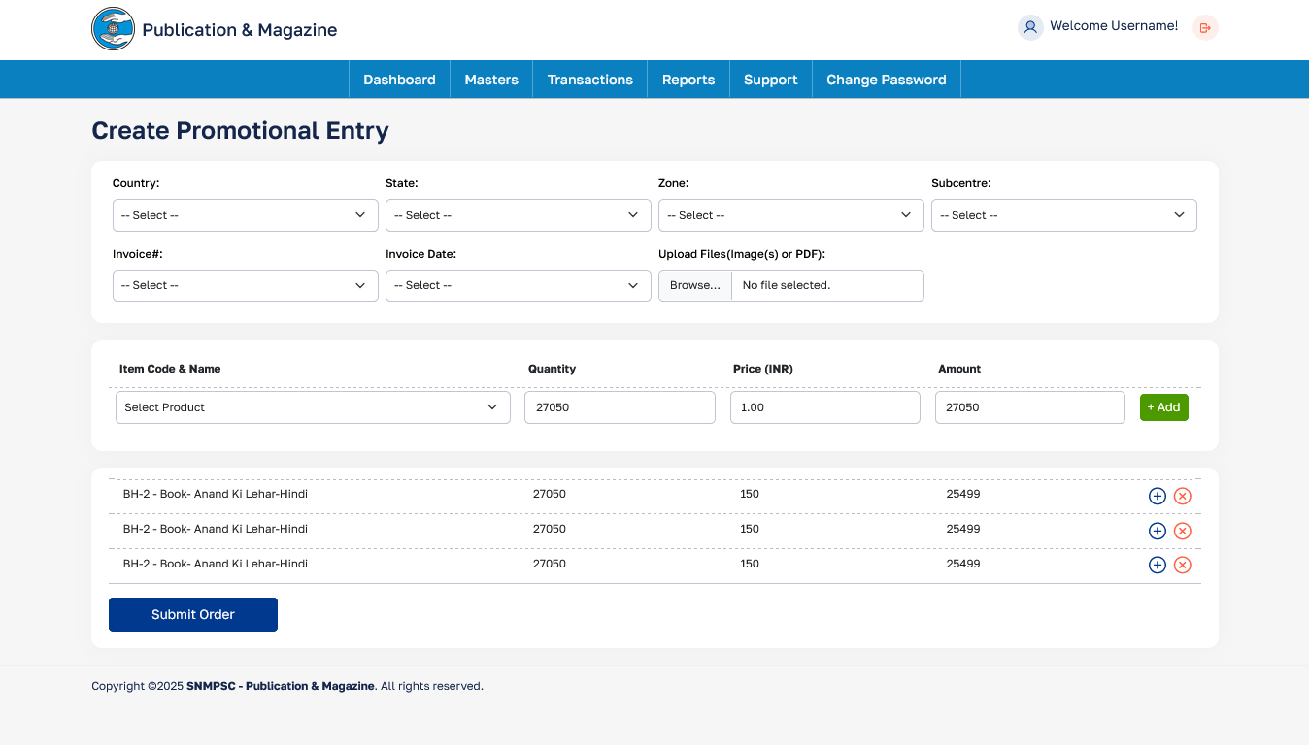
Task: Open the Select Product dropdown
Action: point(313,407)
